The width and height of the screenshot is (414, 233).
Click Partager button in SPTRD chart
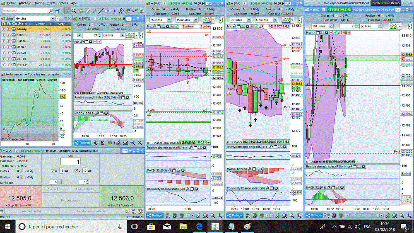coord(82,143)
